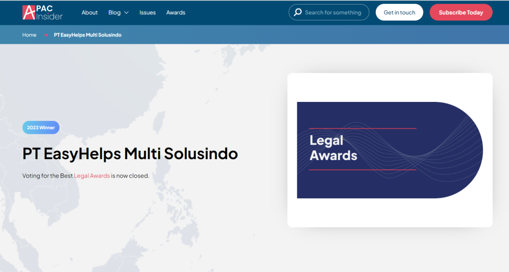Image resolution: width=509 pixels, height=272 pixels.
Task: Click PT EasyHelps Multi Solusindo breadcrumb
Action: pyautogui.click(x=87, y=35)
